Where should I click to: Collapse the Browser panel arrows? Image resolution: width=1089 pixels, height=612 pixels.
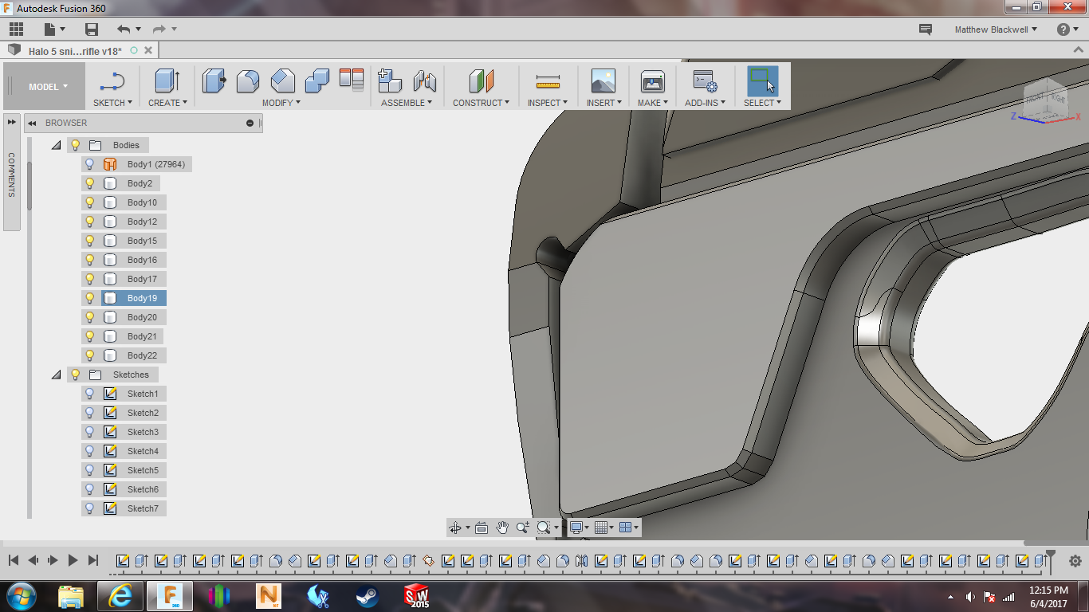coord(33,124)
